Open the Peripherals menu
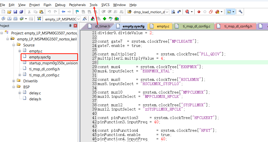The image size is (268, 142). [x=77, y=5]
